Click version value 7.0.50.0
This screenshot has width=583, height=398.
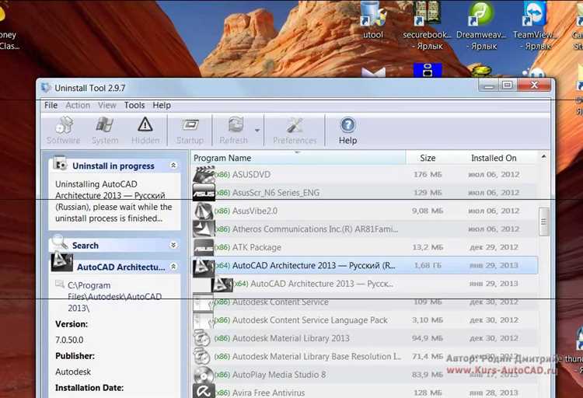click(x=69, y=340)
